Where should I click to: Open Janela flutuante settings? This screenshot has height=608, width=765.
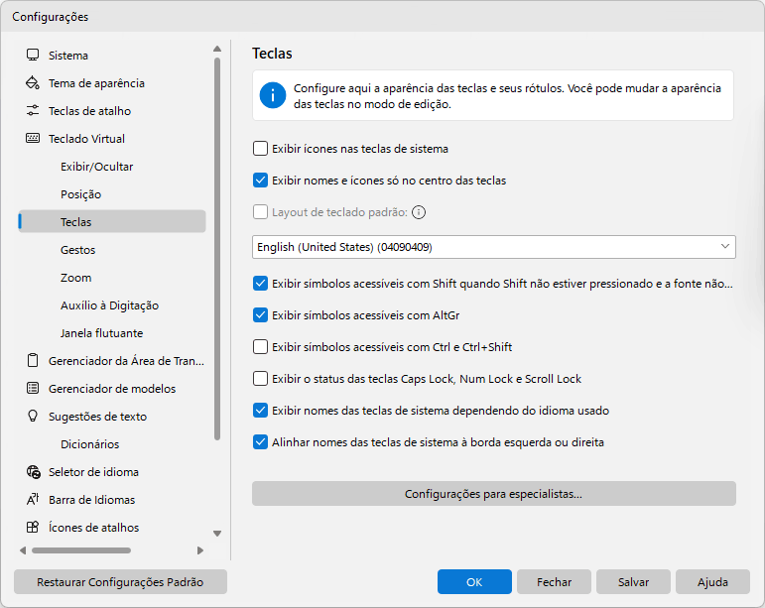(x=112, y=333)
